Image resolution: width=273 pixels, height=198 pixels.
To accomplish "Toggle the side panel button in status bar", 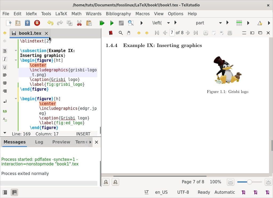I will point(5,192).
